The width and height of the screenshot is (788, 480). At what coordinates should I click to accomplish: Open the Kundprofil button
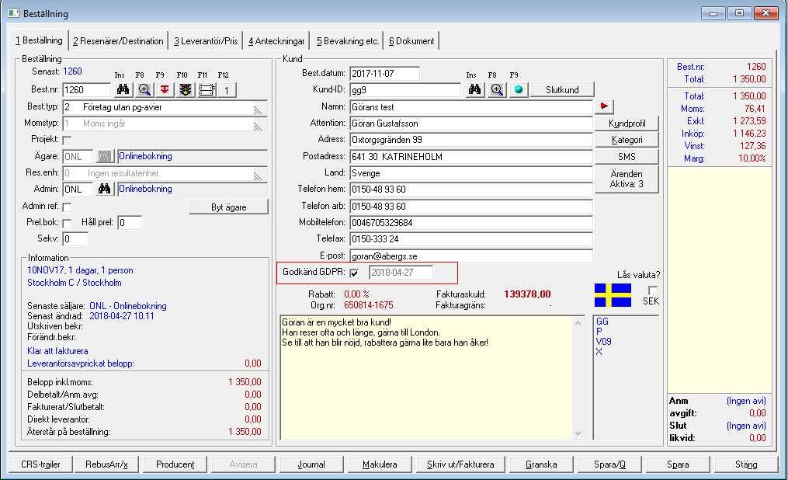click(x=627, y=123)
